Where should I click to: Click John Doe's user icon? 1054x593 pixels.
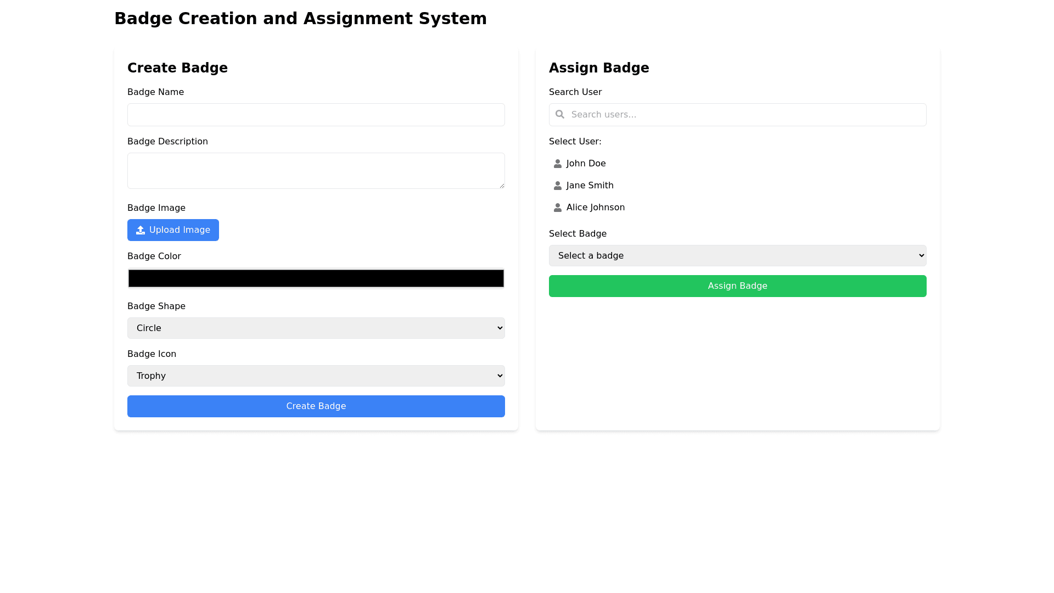pyautogui.click(x=558, y=164)
